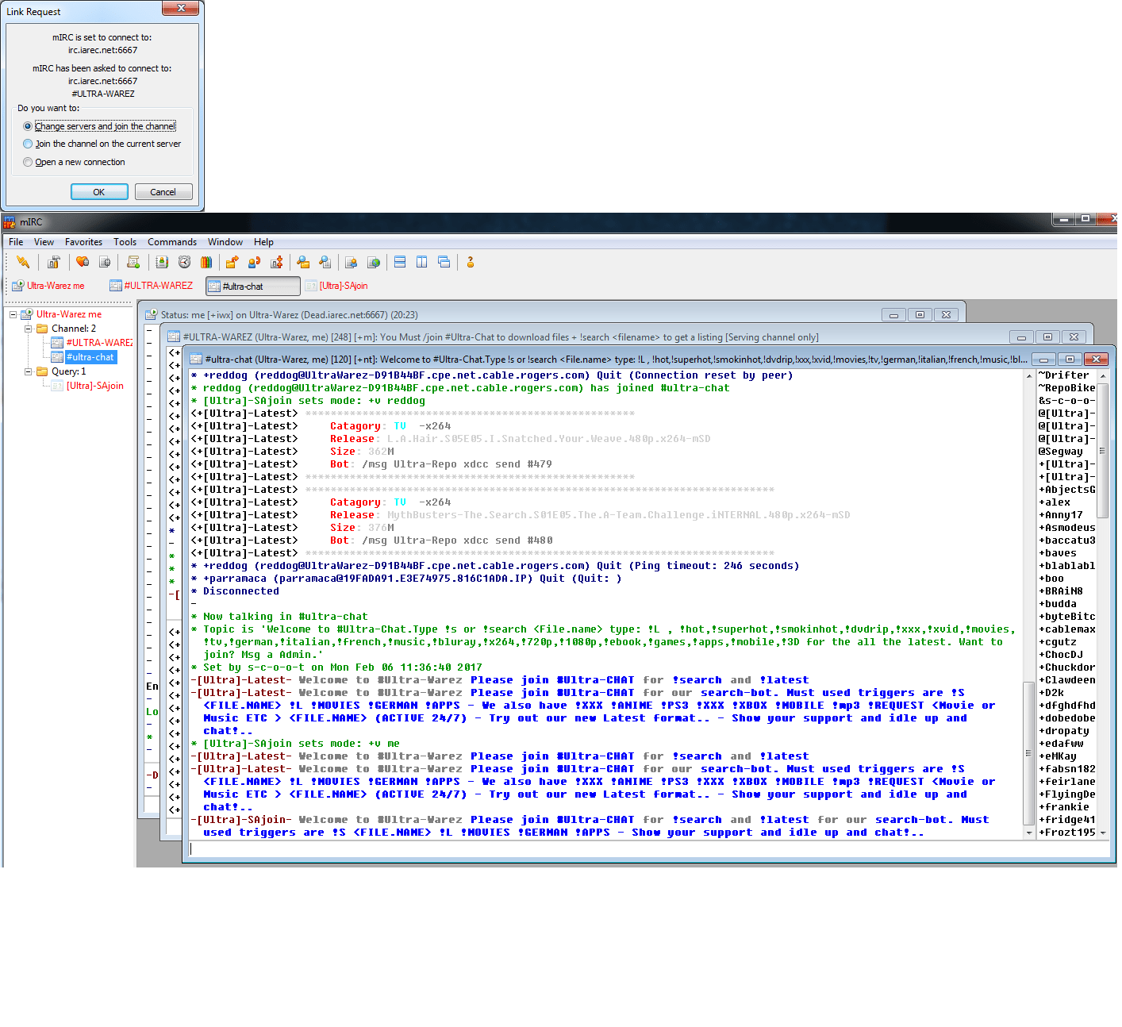Open the Options hammer toolbar icon
Viewport: 1122px width, 1027px height.
tap(54, 262)
